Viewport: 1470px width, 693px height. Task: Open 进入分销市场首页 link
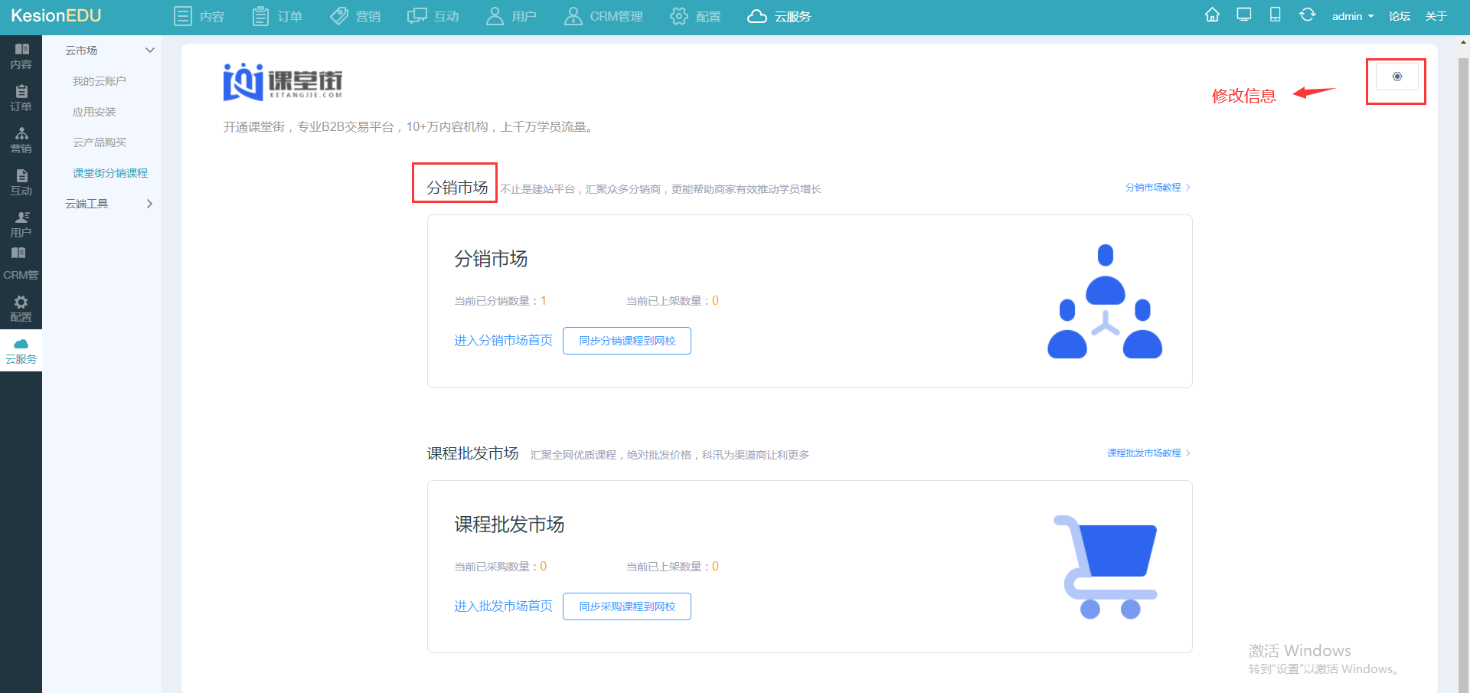[x=503, y=341]
